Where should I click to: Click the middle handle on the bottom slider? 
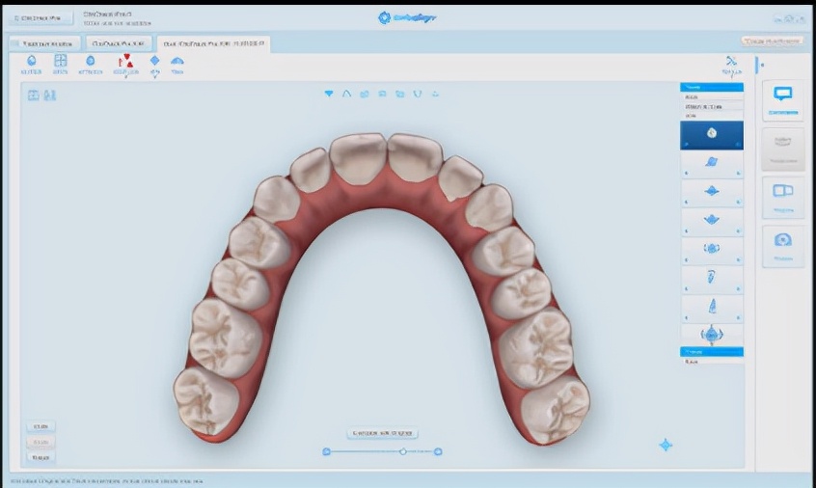coord(403,451)
